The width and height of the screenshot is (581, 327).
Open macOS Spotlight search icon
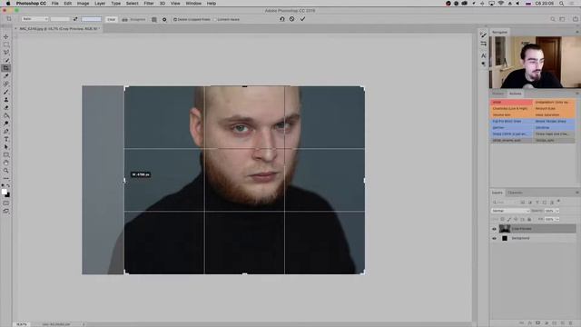coord(562,4)
